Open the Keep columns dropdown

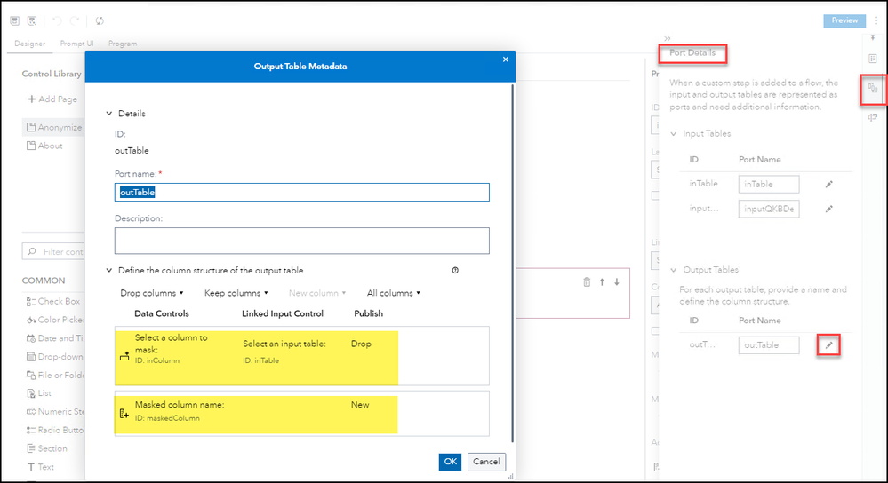click(236, 293)
